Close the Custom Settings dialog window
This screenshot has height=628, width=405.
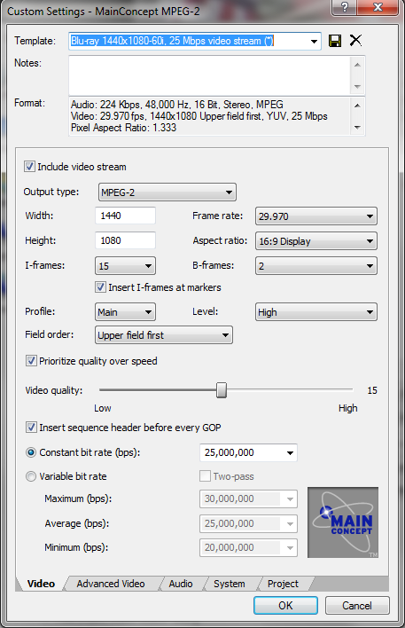378,7
